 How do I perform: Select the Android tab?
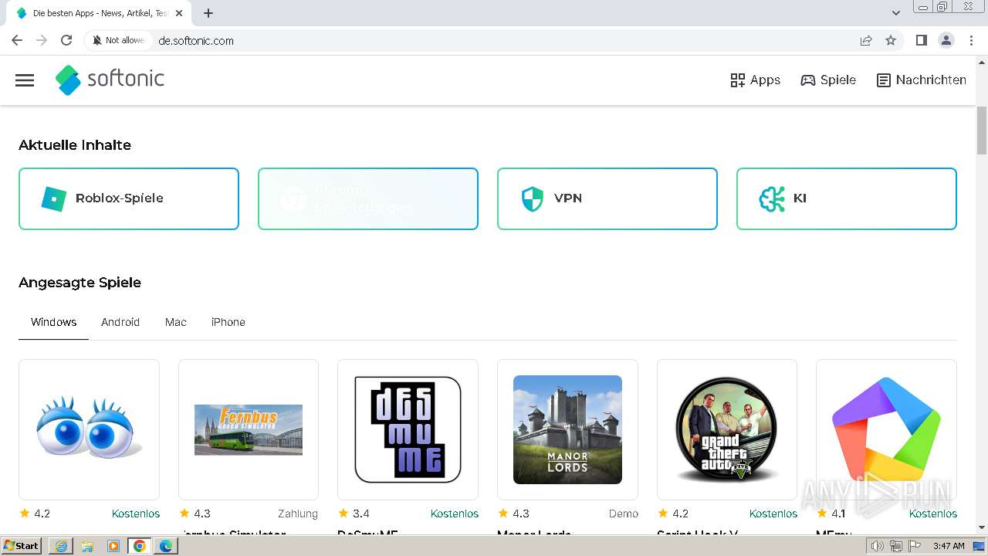point(120,322)
